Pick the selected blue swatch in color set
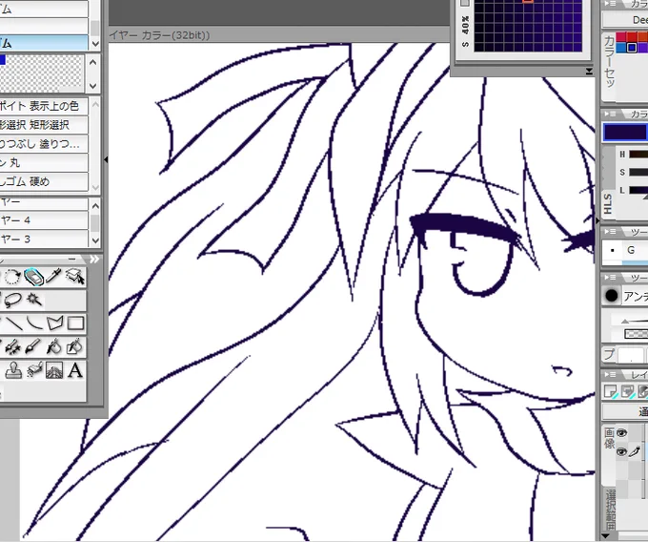Screen dimensions: 648x542 point(632,48)
